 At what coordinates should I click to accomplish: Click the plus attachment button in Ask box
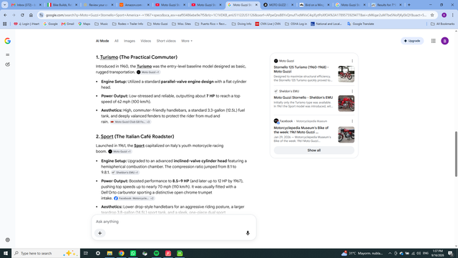point(100,233)
